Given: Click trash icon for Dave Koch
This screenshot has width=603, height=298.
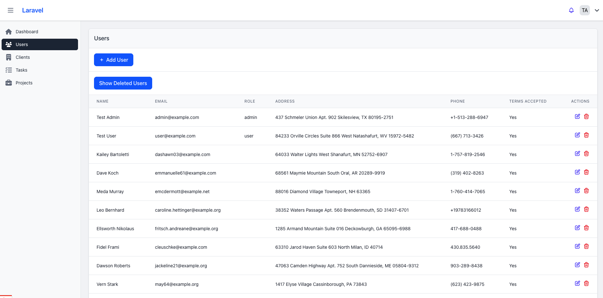Looking at the screenshot, I should pos(586,172).
